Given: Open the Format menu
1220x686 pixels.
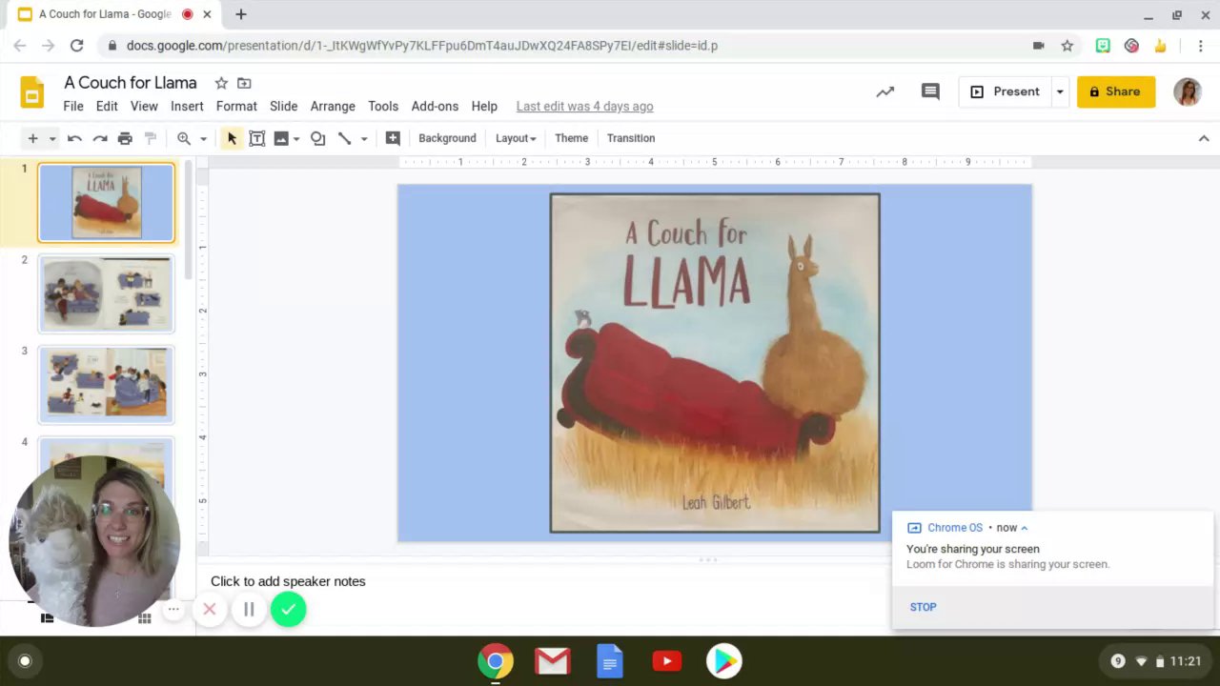Looking at the screenshot, I should [x=236, y=107].
